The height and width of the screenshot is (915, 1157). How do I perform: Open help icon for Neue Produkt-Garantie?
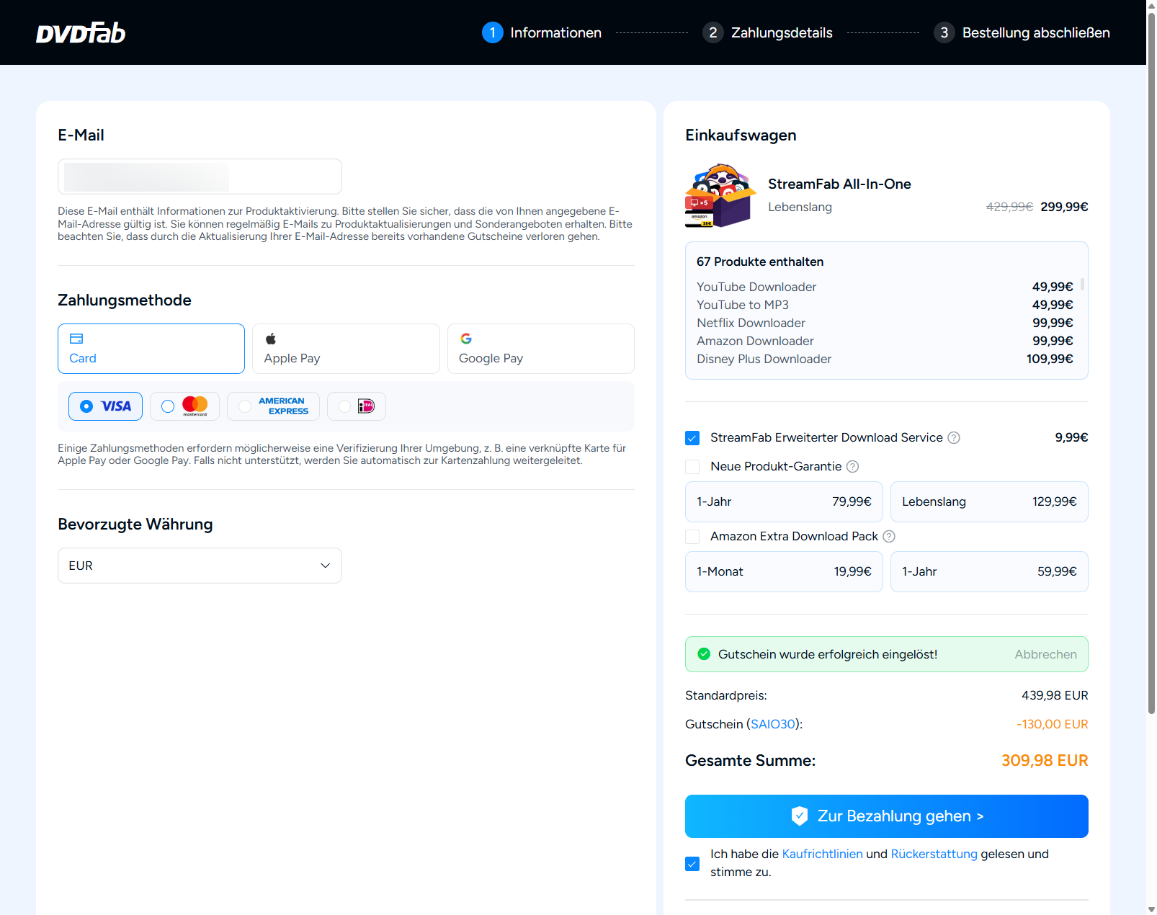point(852,466)
